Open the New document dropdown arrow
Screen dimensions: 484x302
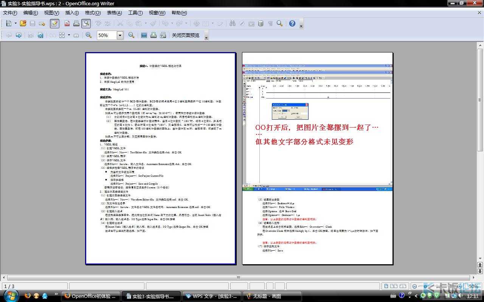(x=16, y=23)
